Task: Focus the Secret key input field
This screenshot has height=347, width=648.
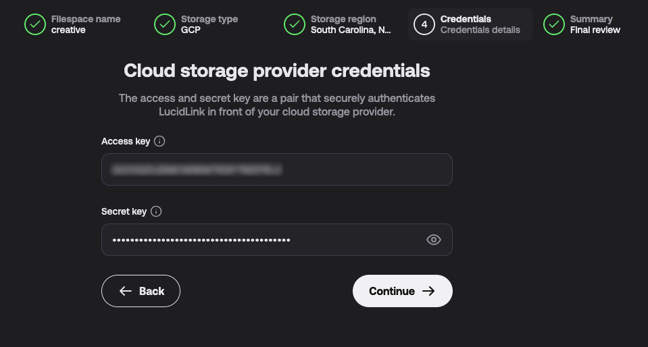Action: click(x=277, y=240)
